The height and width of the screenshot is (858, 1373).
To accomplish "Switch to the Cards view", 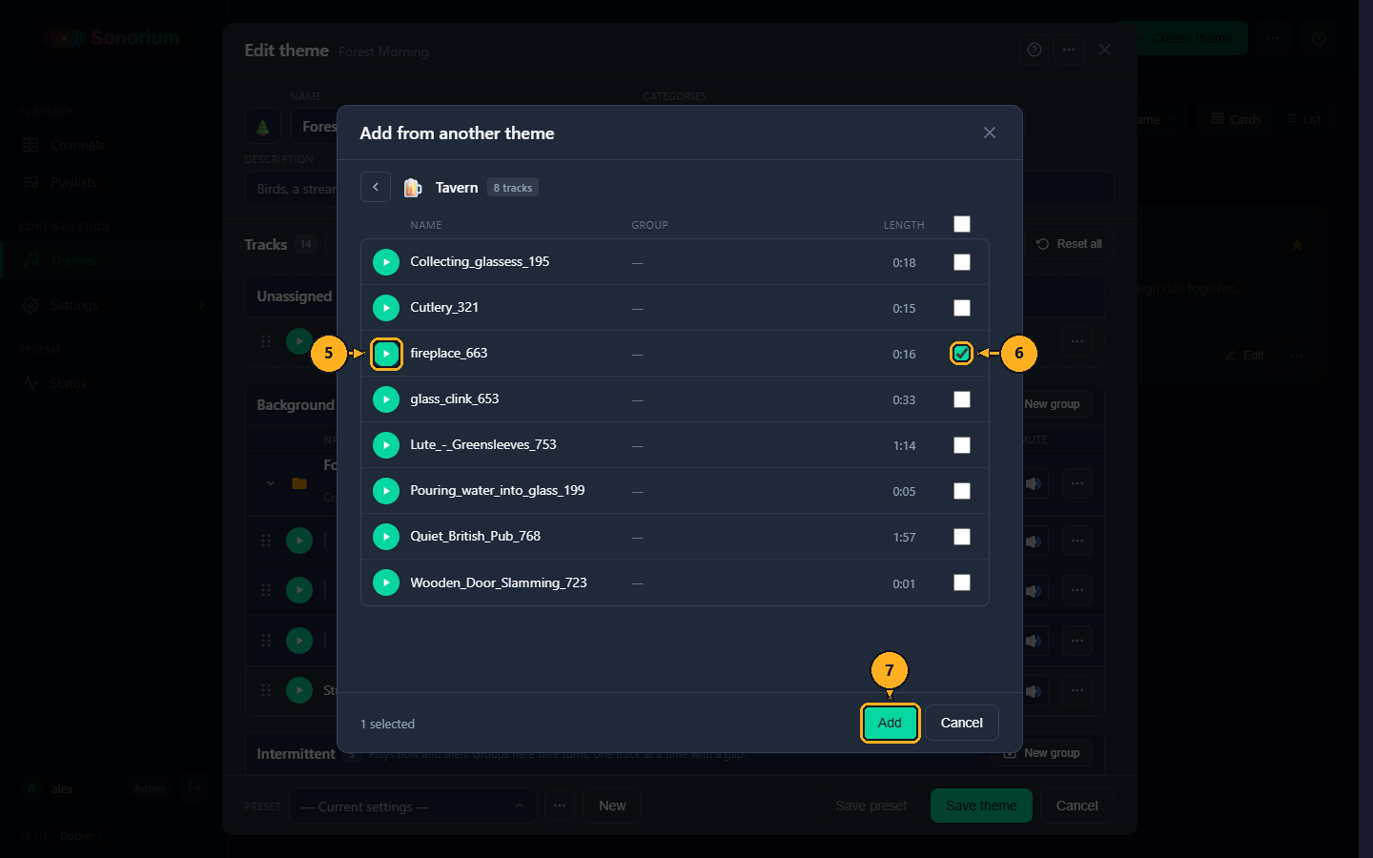I will point(1236,119).
